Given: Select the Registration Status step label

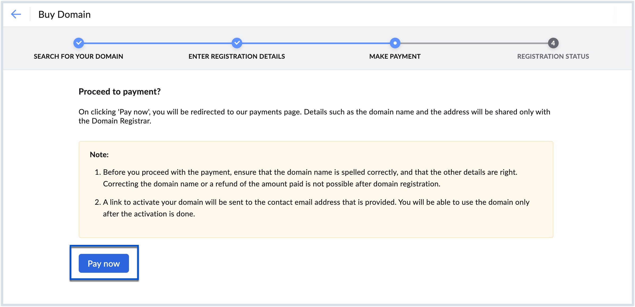Looking at the screenshot, I should pos(553,56).
